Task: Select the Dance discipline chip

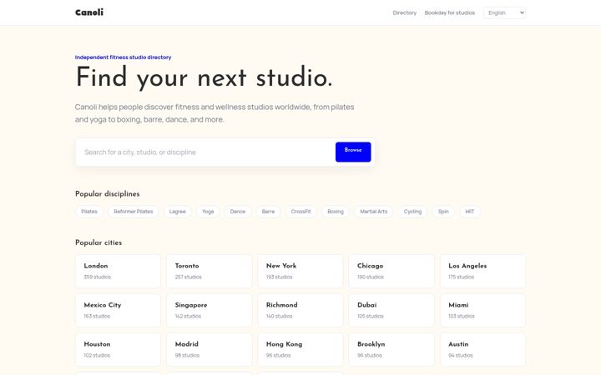Action: [x=238, y=212]
